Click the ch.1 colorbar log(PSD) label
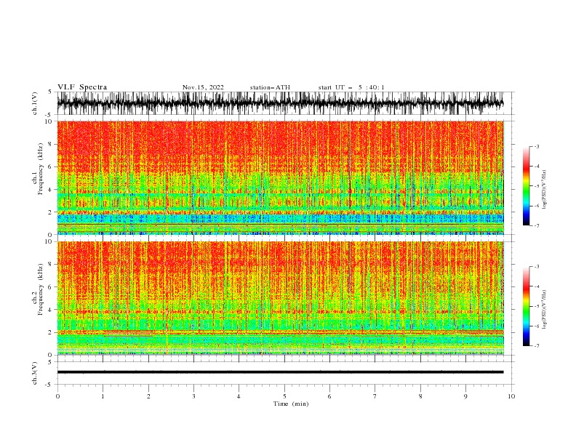This screenshot has width=576, height=445. (545, 190)
